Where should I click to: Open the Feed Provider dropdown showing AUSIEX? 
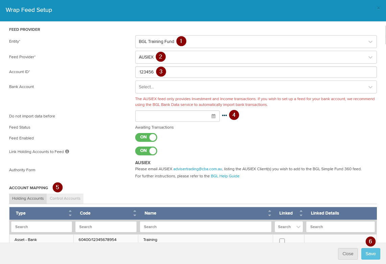(x=256, y=57)
